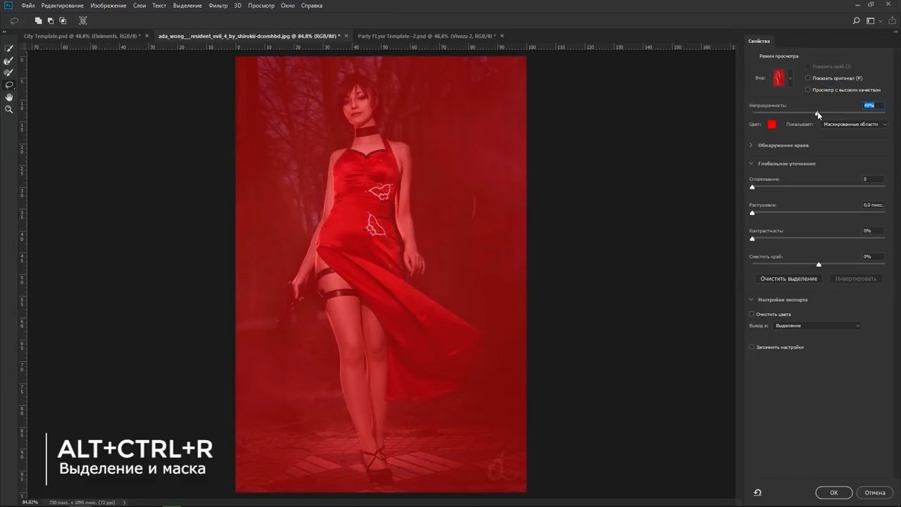901x507 pixels.
Task: Open the Фильтр menu
Action: tap(218, 6)
